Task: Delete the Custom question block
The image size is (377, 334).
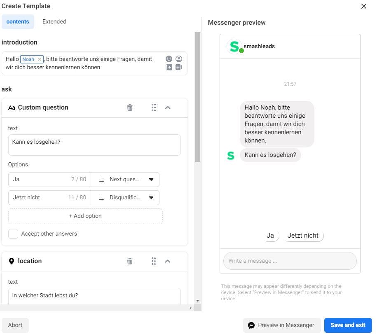Action: pos(130,107)
